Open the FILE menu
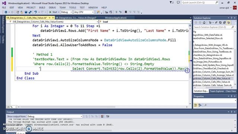This screenshot has width=238, height=134. 4,7
